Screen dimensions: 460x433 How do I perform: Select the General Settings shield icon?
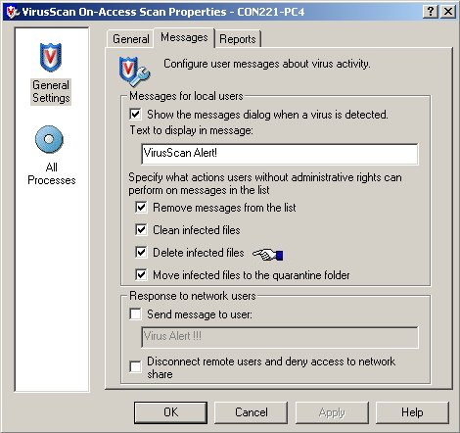click(x=50, y=57)
